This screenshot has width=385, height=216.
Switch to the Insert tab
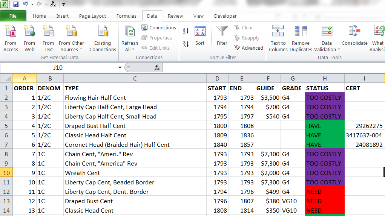point(62,16)
